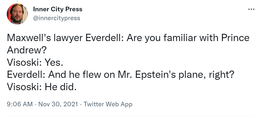The width and height of the screenshot is (260, 120).
Task: Click the word "Prince" in the tweet
Action: coord(235,38)
